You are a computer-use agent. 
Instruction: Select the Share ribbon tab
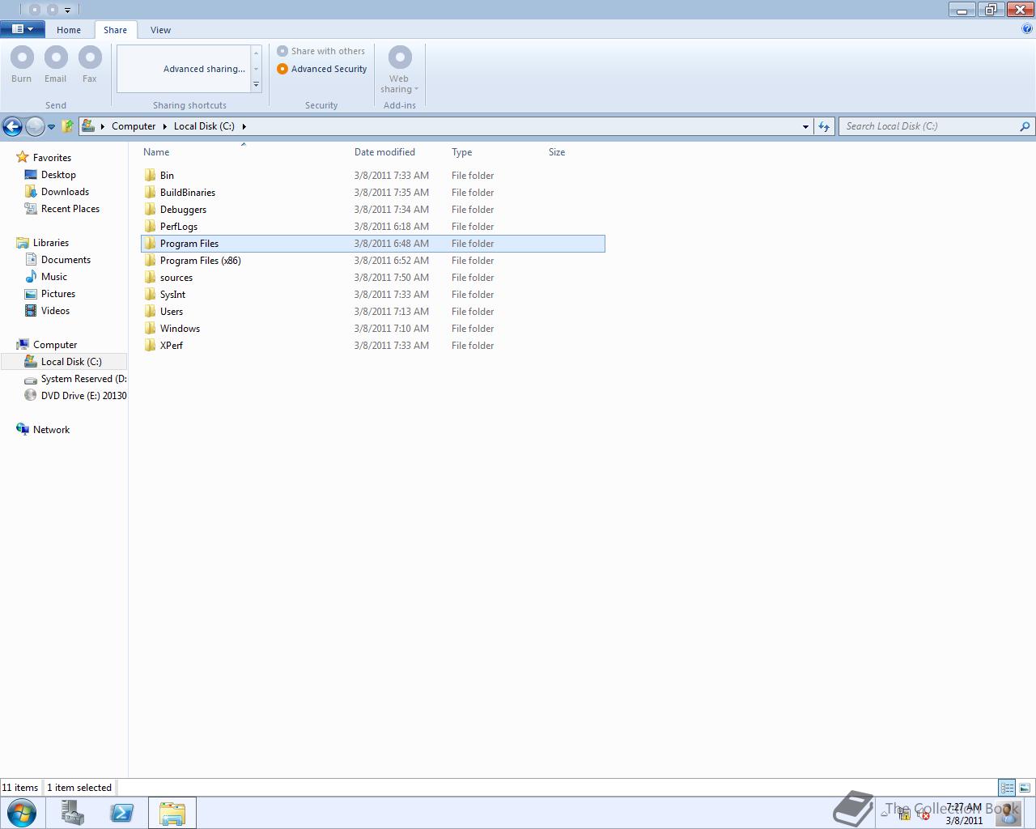(115, 30)
